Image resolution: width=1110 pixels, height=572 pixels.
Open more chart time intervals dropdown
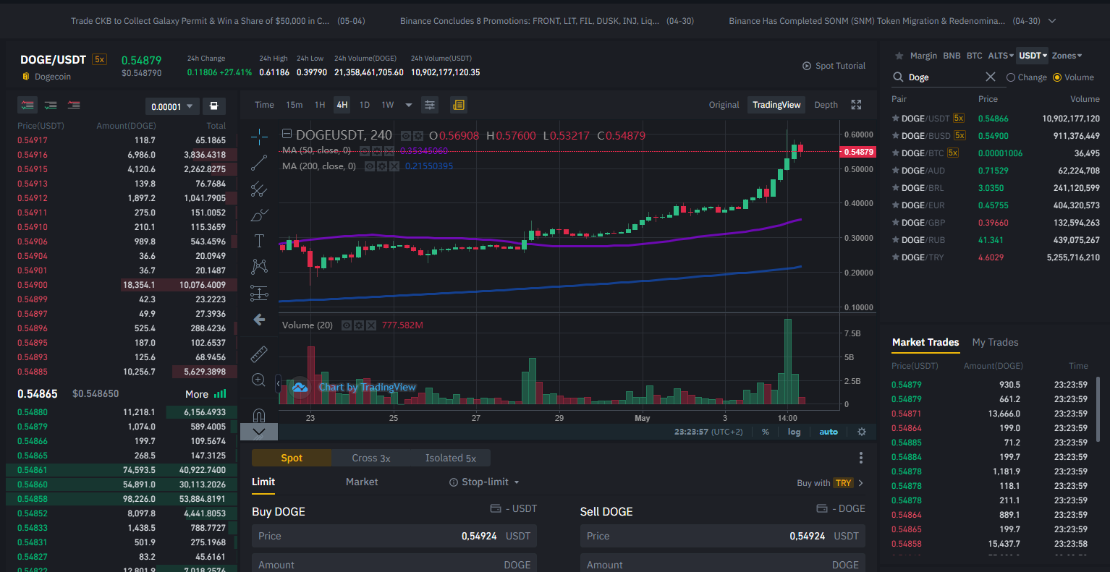click(x=408, y=105)
